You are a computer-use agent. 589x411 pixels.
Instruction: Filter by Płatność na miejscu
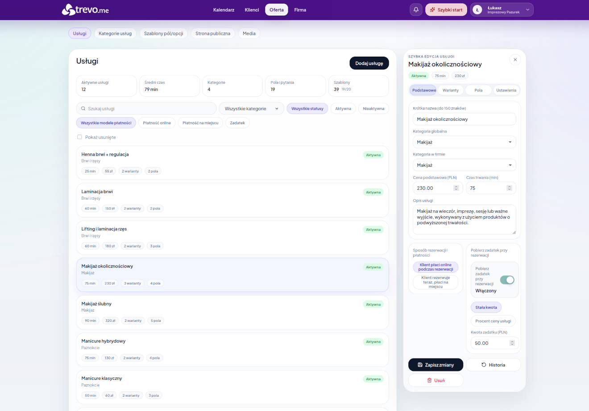pyautogui.click(x=200, y=123)
